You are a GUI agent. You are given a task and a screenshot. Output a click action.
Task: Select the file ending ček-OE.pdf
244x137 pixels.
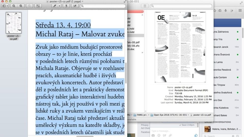pyautogui.click(x=133, y=42)
